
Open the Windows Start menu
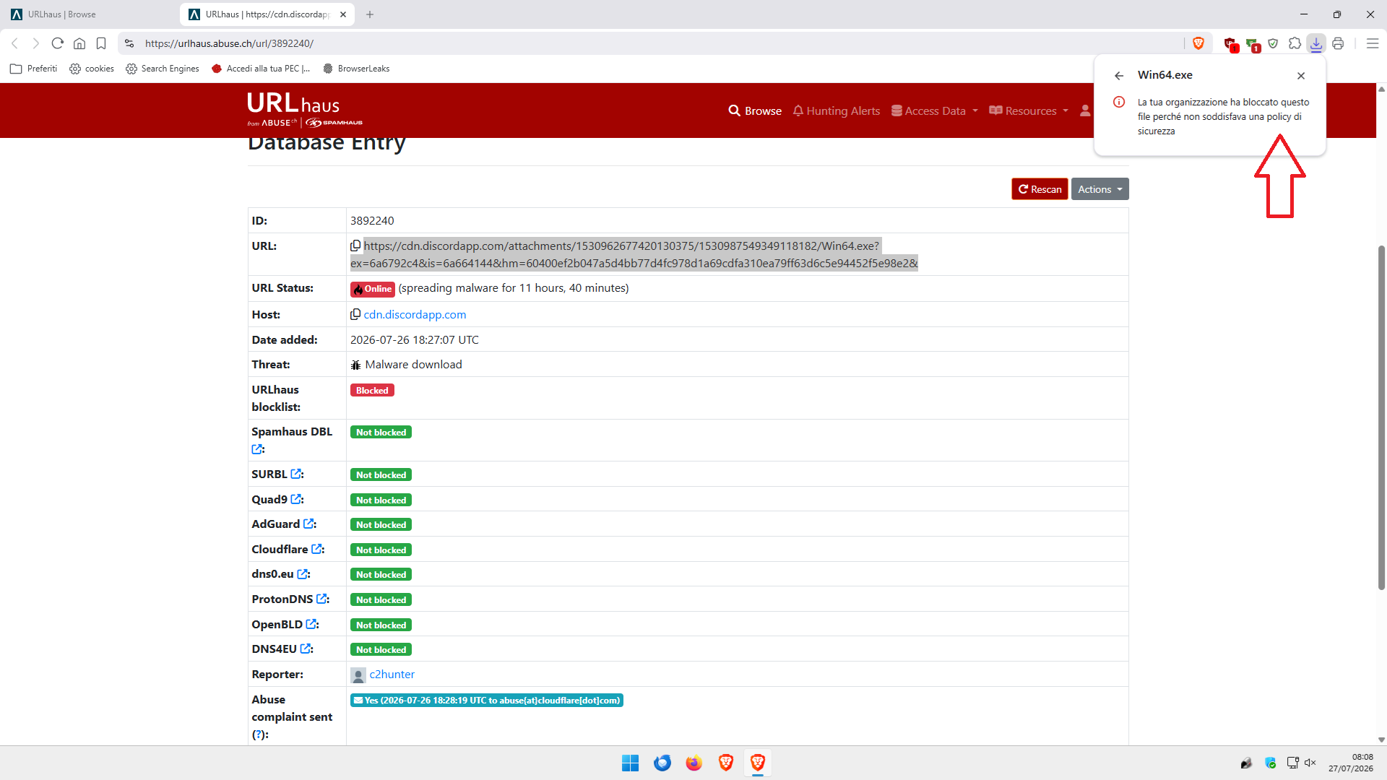(x=630, y=763)
